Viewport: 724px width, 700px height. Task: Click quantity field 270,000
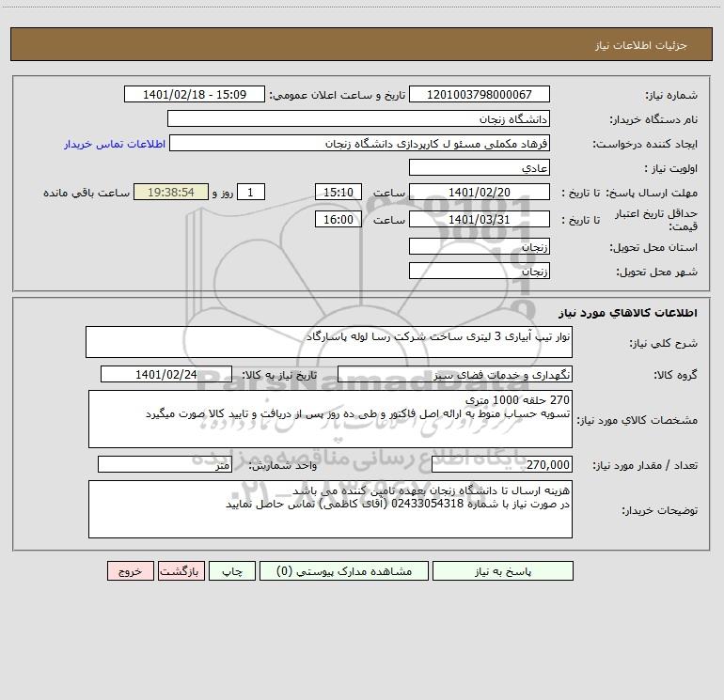(502, 464)
